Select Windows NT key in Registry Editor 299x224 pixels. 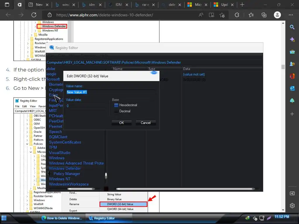60,179
